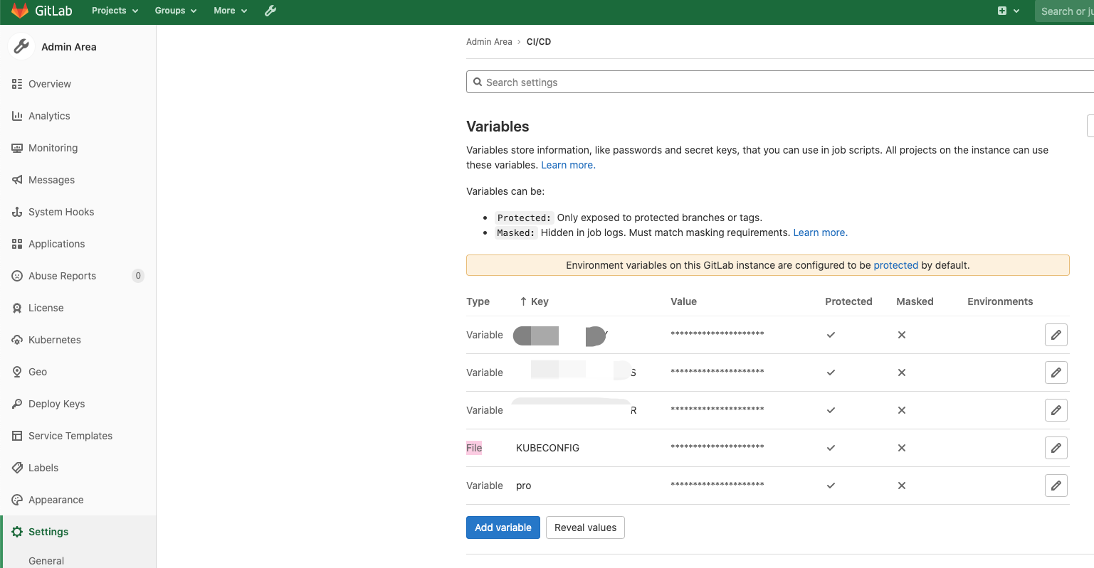Viewport: 1094px width, 568px height.
Task: Open Abuse Reports in sidebar
Action: click(x=62, y=276)
